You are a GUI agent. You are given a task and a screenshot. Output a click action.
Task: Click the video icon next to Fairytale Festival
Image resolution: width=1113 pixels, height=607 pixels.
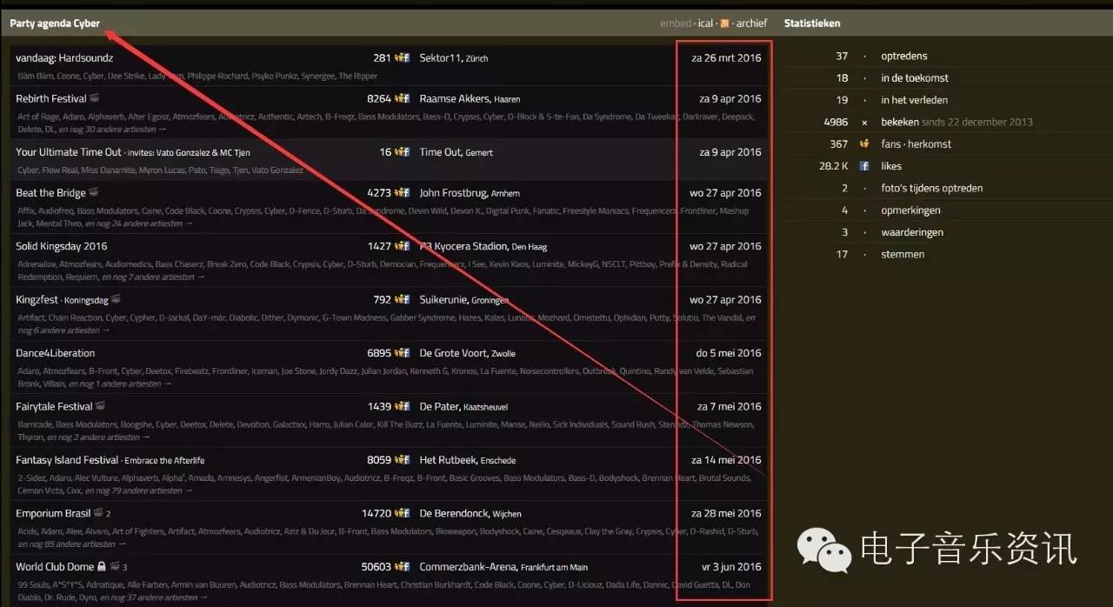(100, 406)
